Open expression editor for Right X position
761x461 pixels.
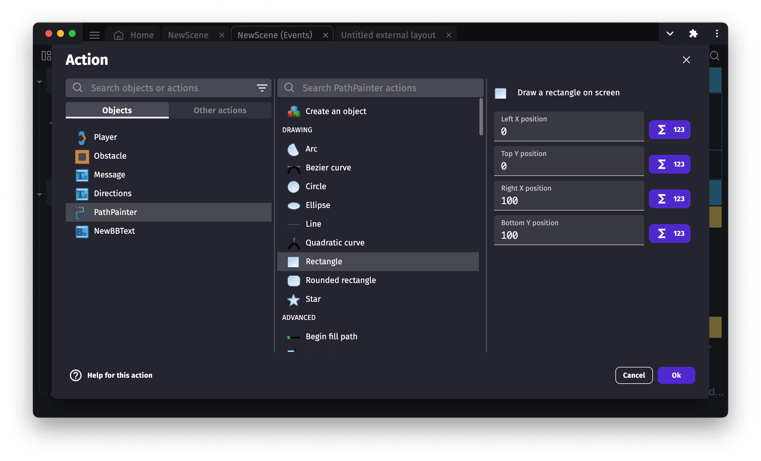[x=669, y=199]
